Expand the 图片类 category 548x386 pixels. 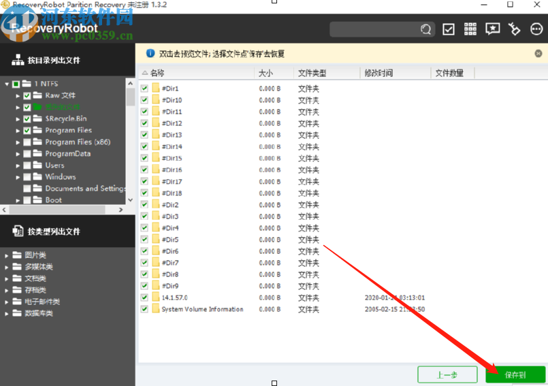coord(7,255)
